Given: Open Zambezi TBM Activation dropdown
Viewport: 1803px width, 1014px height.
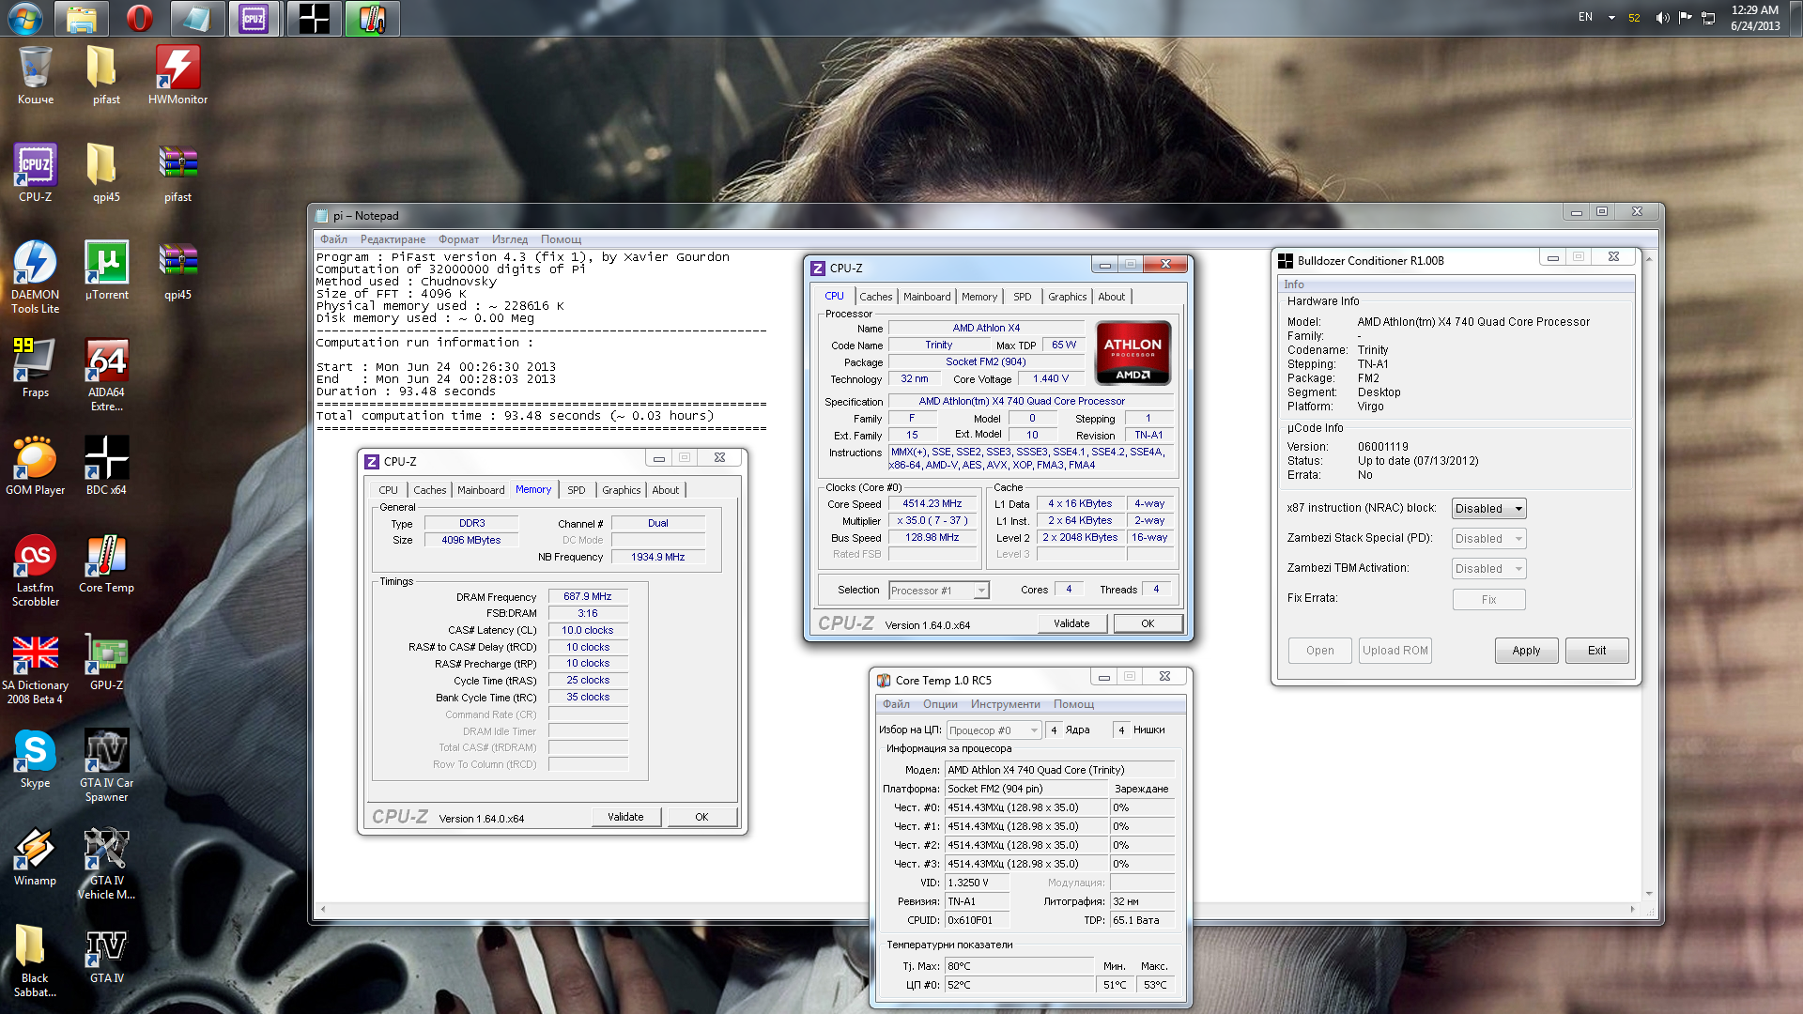Looking at the screenshot, I should pyautogui.click(x=1488, y=568).
